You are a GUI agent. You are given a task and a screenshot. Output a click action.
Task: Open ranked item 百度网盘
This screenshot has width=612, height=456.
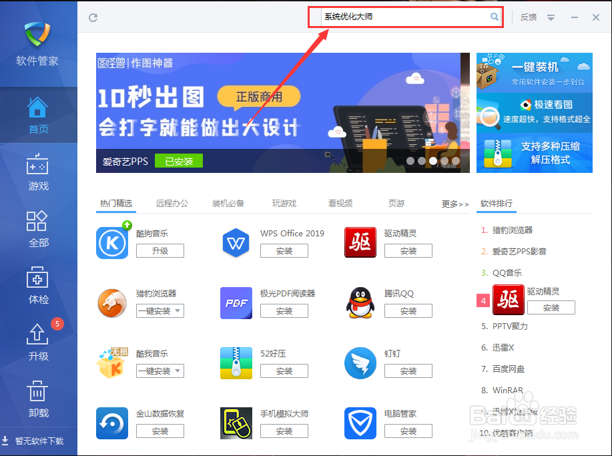click(x=508, y=369)
